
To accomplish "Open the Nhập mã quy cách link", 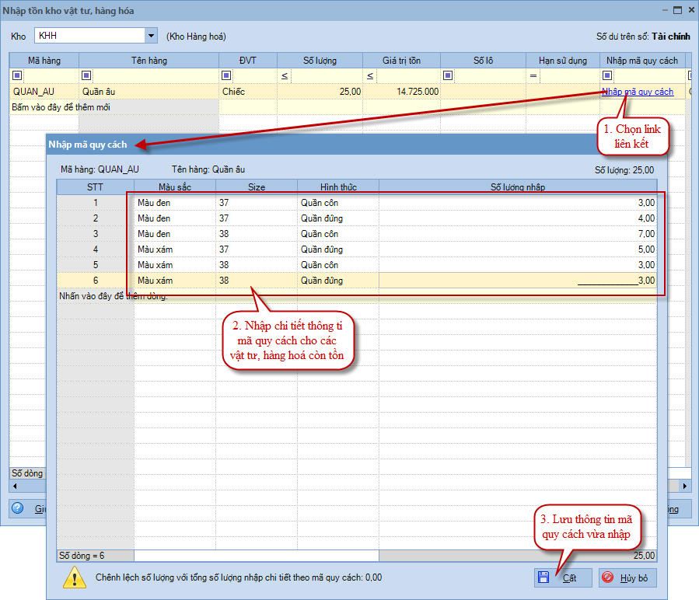I will coord(638,92).
